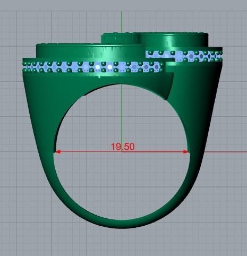The width and height of the screenshot is (247, 256).
Task: Click the right arrowhead of the dimension line
Action: 185,152
